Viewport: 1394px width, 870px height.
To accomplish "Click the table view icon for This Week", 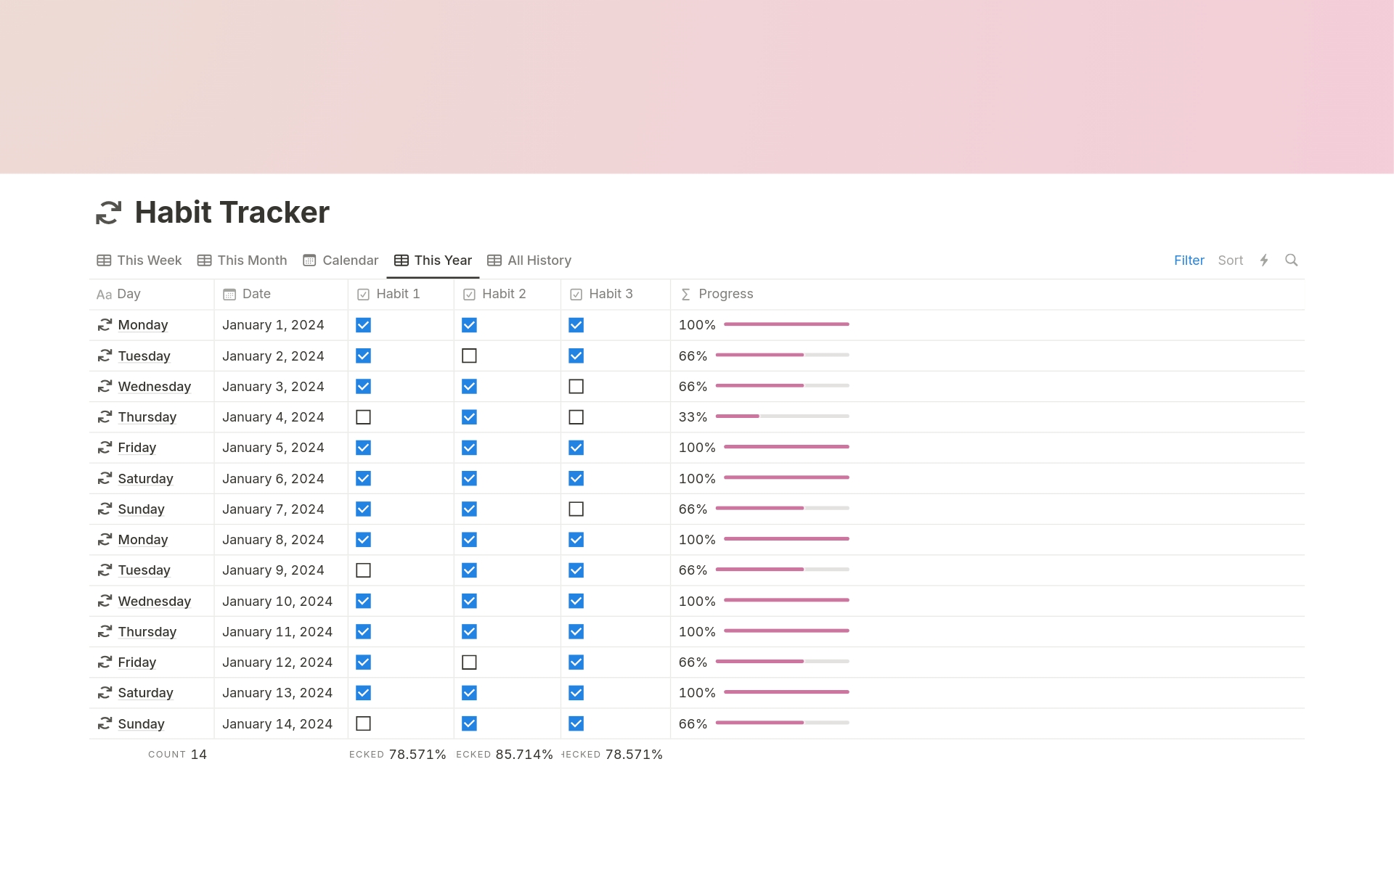I will [x=102, y=260].
